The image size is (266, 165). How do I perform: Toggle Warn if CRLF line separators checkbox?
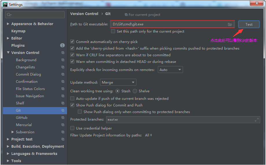[72, 55]
